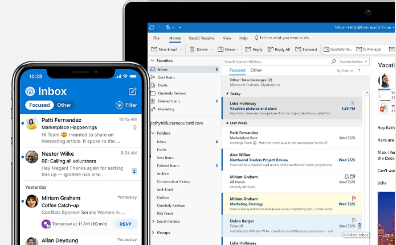Open the View ribbon tab
This screenshot has height=245, width=396.
pyautogui.click(x=227, y=38)
